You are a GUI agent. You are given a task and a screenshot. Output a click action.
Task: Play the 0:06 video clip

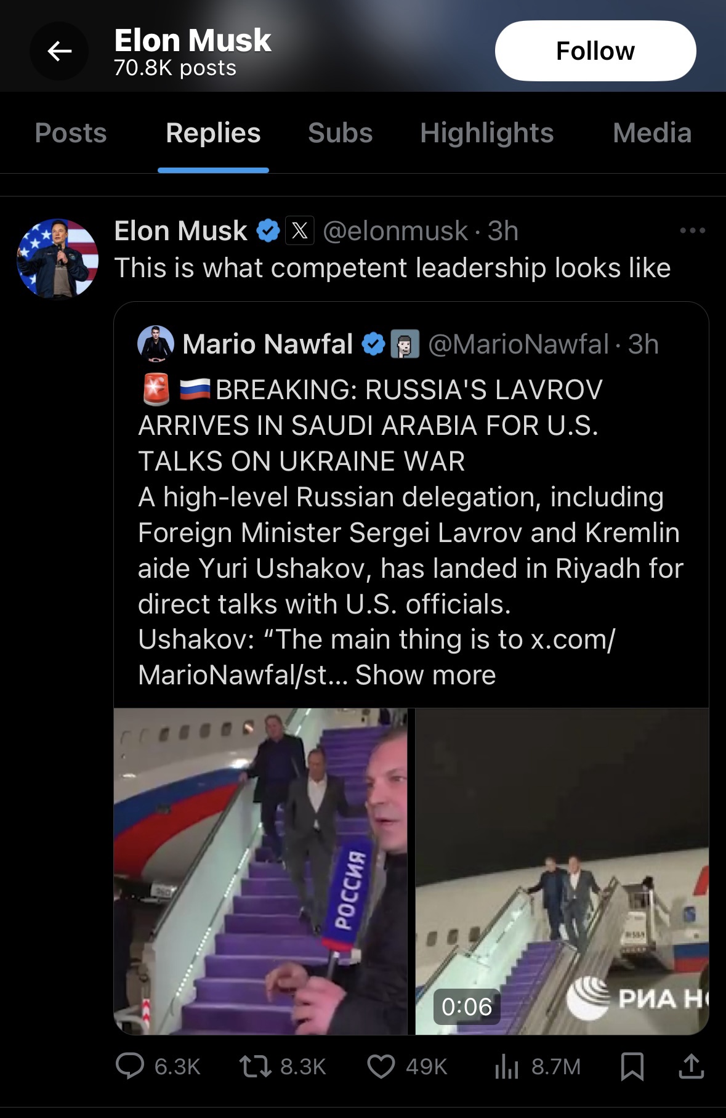pos(562,871)
